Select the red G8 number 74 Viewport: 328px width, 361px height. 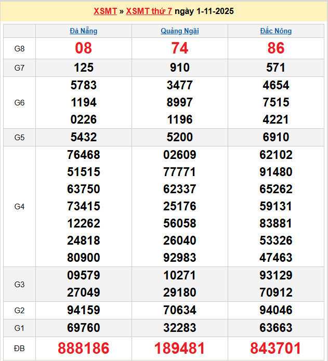180,48
